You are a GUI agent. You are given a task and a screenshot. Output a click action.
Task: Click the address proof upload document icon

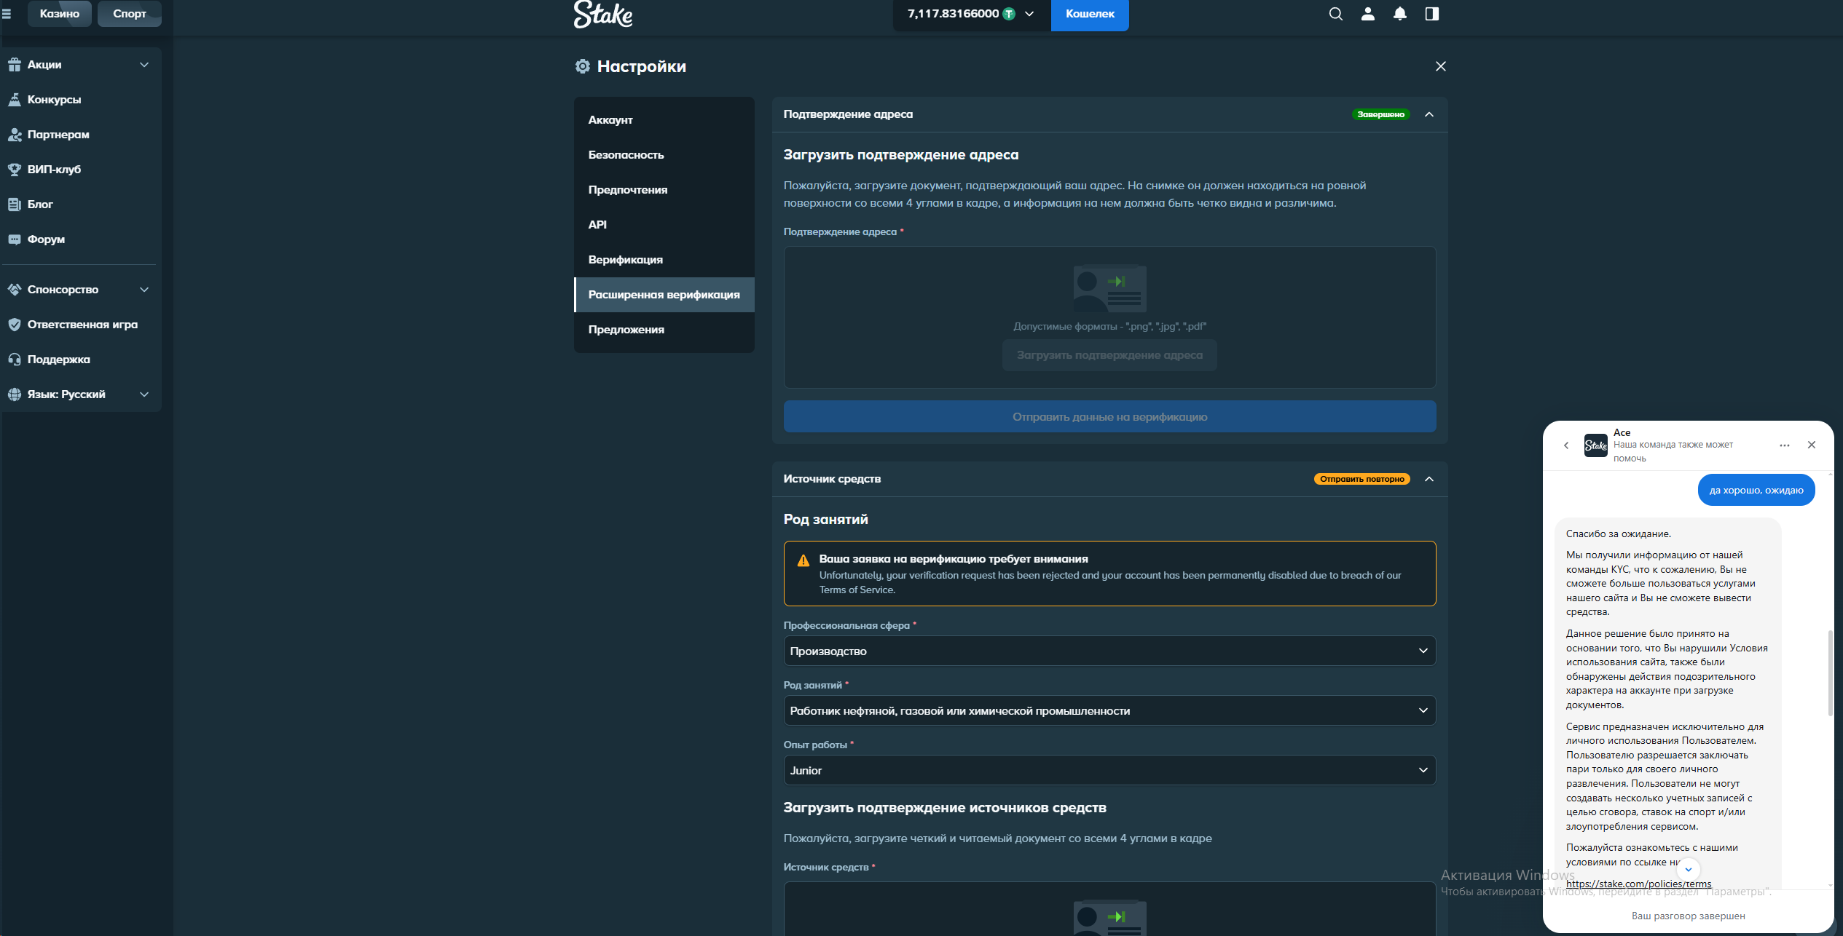pyautogui.click(x=1109, y=288)
